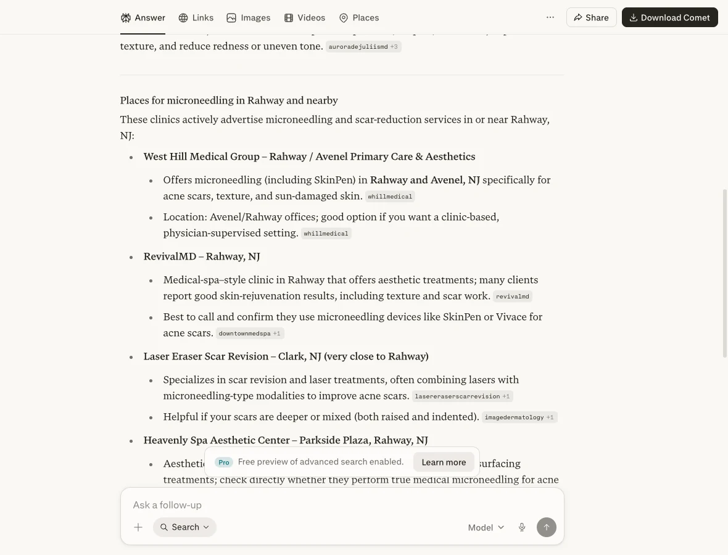Screen dimensions: 728x555
Task: Open the Videos tab
Action: click(x=305, y=18)
